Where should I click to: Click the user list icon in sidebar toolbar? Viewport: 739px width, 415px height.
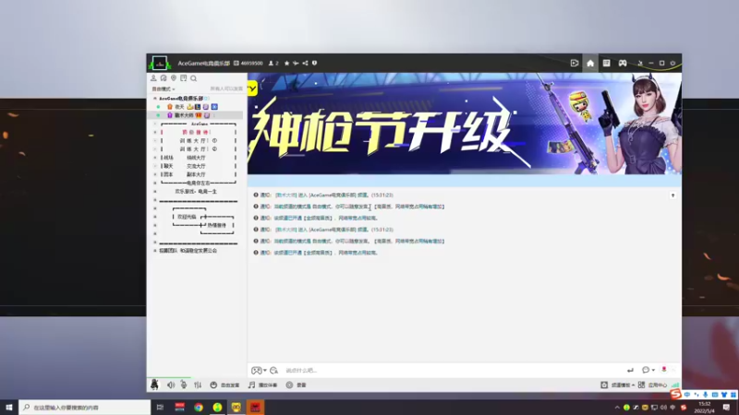pyautogui.click(x=153, y=78)
